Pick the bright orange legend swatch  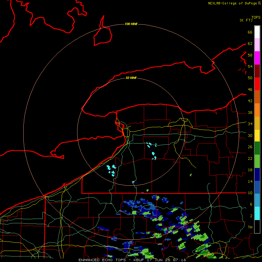[257, 110]
